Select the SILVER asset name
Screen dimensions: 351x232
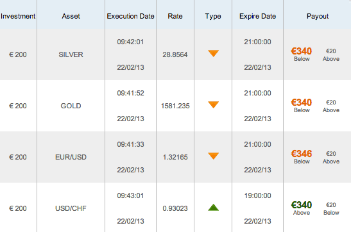pos(71,54)
